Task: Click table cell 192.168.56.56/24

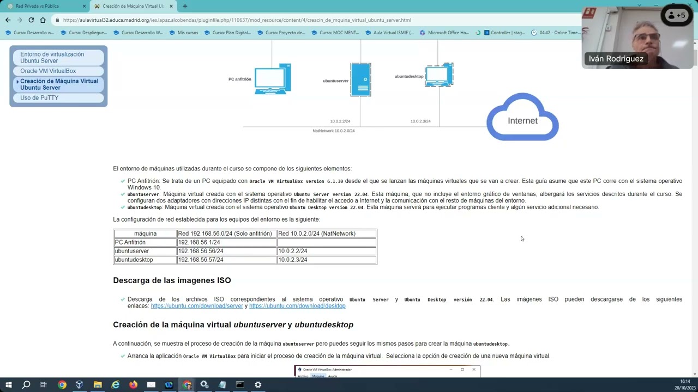Action: coord(227,251)
